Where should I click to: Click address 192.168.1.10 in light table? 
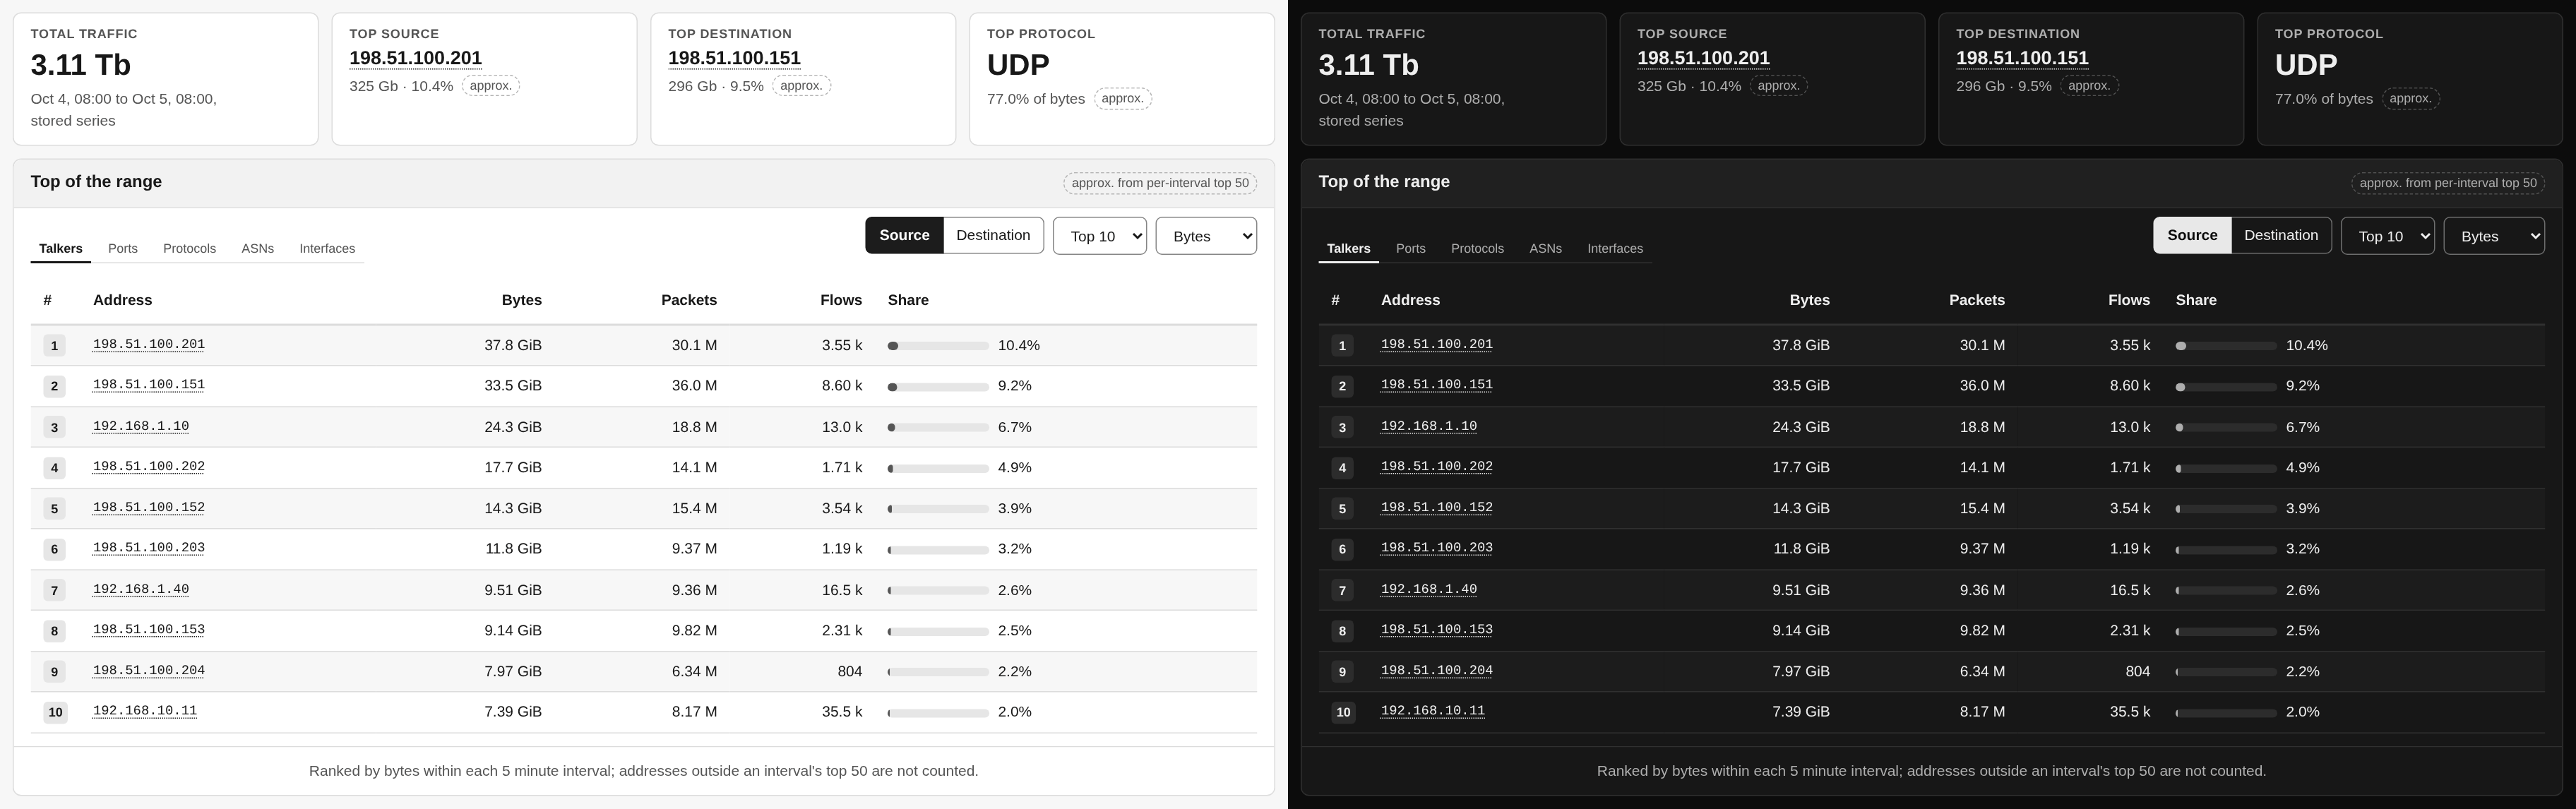(x=141, y=426)
